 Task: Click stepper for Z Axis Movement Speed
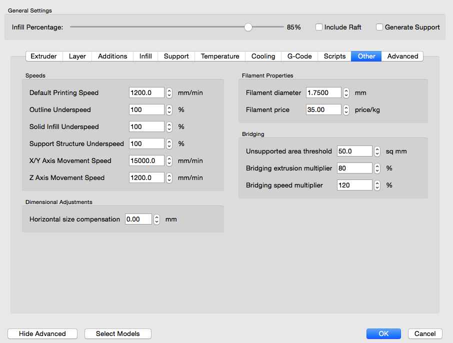(x=169, y=178)
